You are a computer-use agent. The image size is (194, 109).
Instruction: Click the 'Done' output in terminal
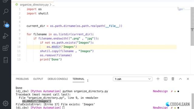point(19,88)
